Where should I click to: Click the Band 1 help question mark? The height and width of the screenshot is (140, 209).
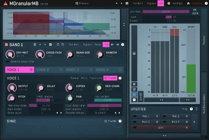(123, 45)
